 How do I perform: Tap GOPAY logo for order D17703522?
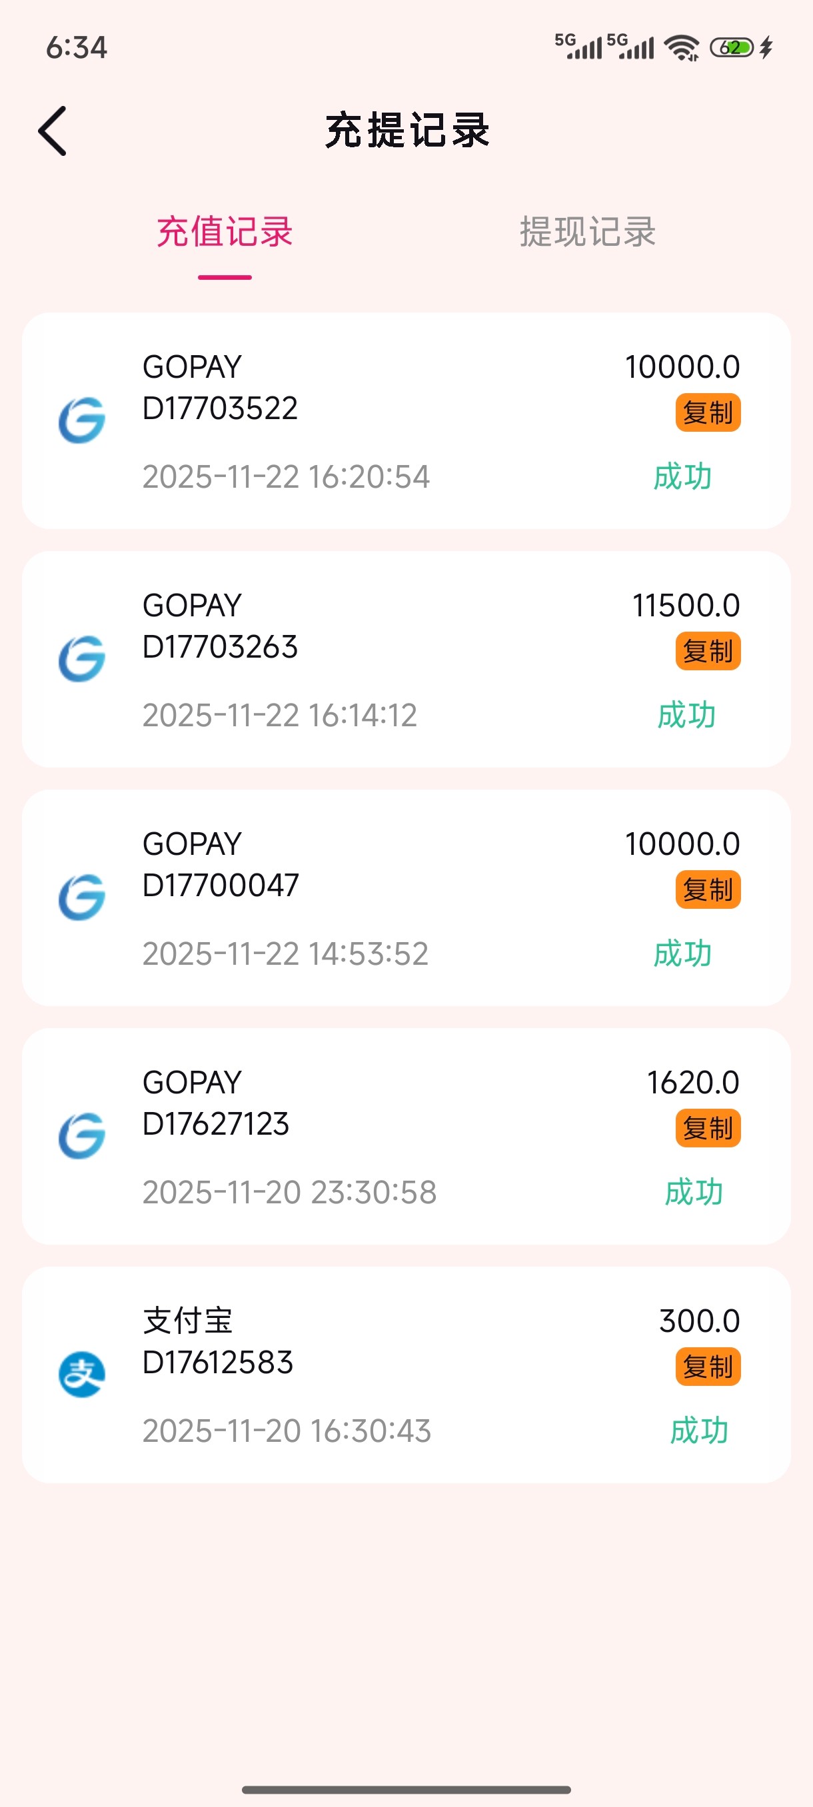pos(82,421)
